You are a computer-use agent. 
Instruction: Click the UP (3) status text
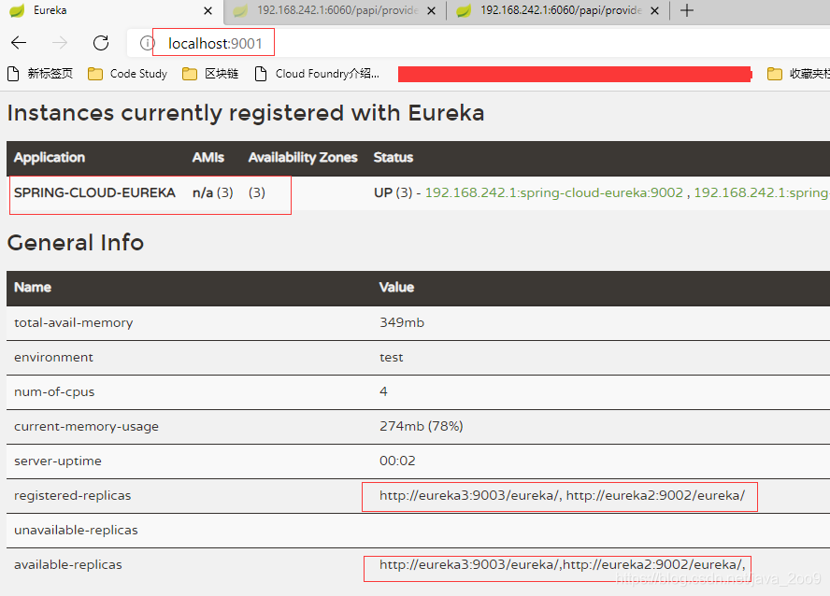tap(393, 192)
